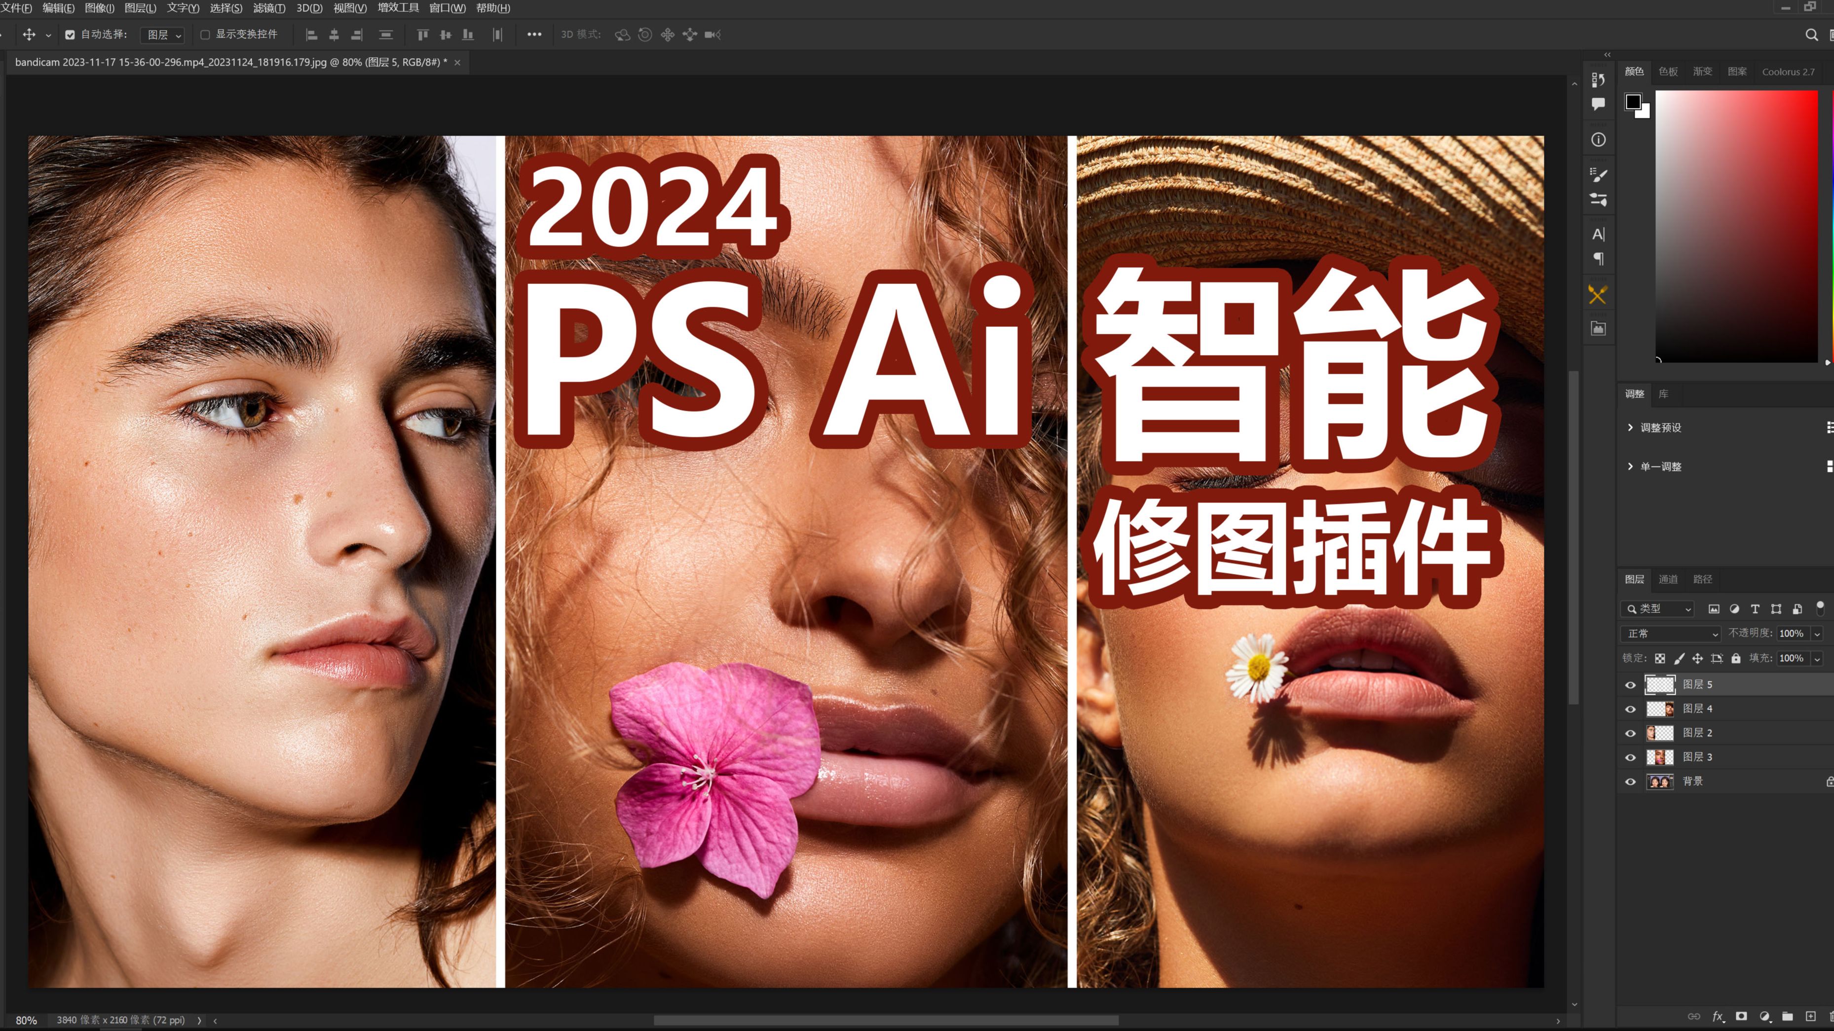1834x1031 pixels.
Task: Open the search magnifier in top right
Action: point(1812,34)
